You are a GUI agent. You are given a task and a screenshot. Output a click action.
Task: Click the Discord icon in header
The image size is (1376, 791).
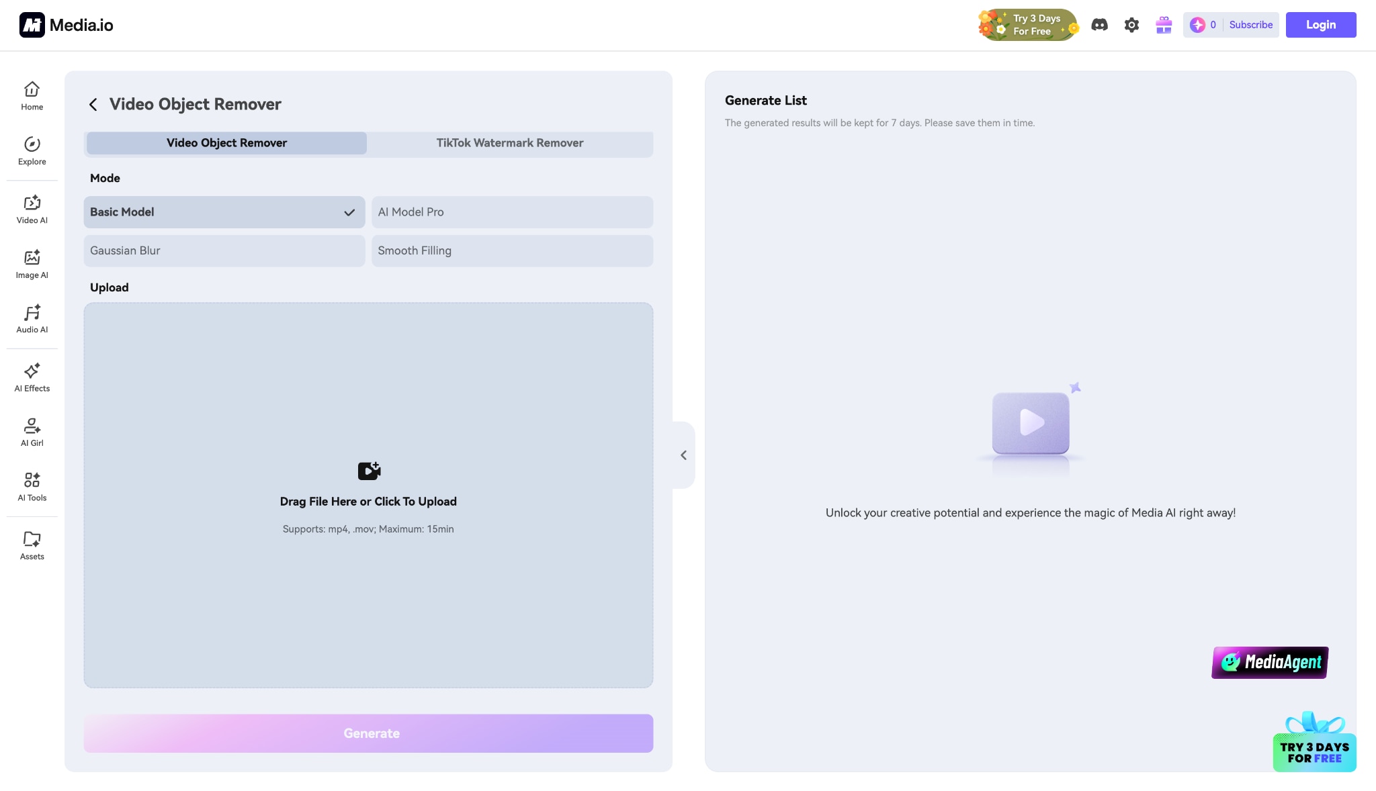1099,25
